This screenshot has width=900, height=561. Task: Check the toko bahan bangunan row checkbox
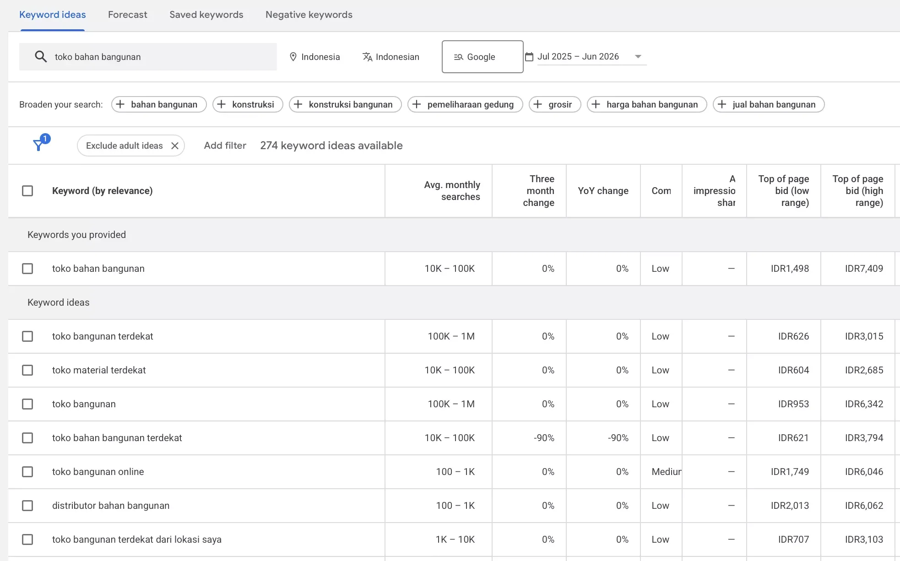click(27, 269)
